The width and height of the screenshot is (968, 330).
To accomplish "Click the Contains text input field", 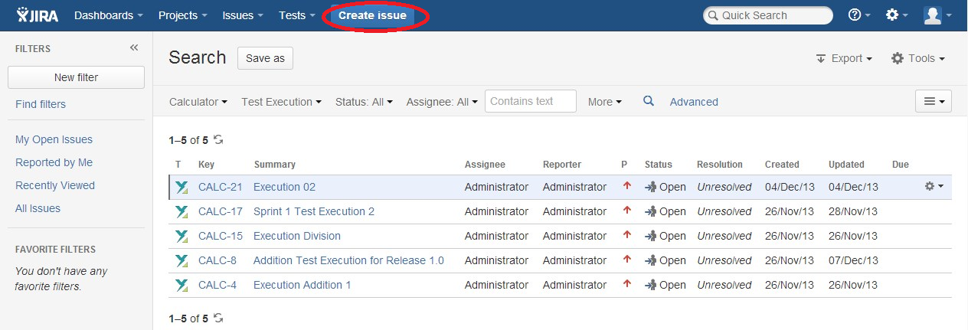I will tap(531, 101).
